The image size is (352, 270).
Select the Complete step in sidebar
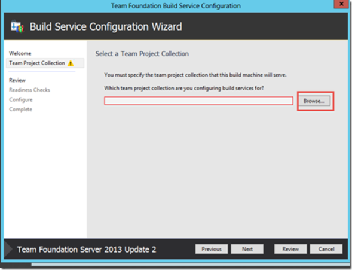(20, 110)
